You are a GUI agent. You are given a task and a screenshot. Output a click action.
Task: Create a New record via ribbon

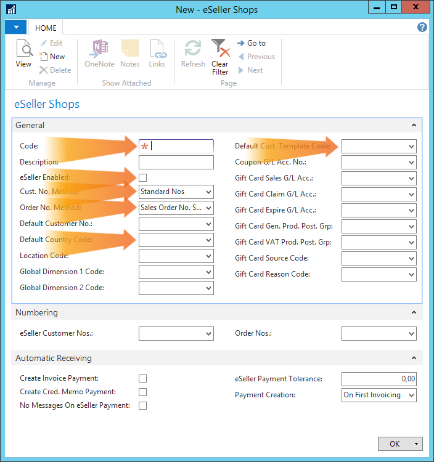point(52,56)
